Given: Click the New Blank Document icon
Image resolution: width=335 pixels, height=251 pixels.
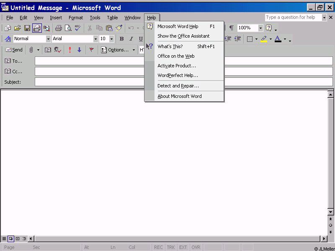Looking at the screenshot, I should coord(8,28).
